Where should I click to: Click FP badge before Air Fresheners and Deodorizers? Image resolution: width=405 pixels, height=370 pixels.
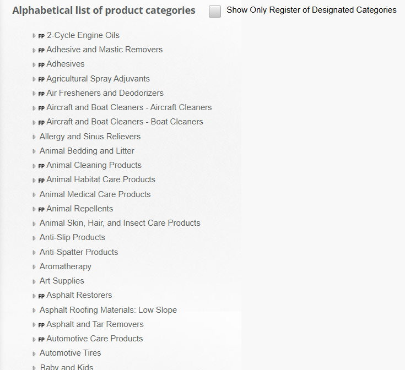42,94
